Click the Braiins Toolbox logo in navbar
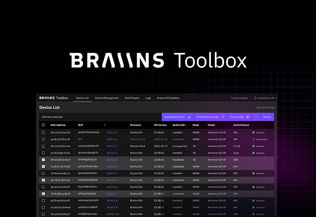The height and width of the screenshot is (217, 316). (x=54, y=98)
